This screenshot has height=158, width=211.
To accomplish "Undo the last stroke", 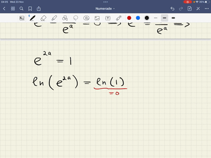I will pyautogui.click(x=172, y=9).
